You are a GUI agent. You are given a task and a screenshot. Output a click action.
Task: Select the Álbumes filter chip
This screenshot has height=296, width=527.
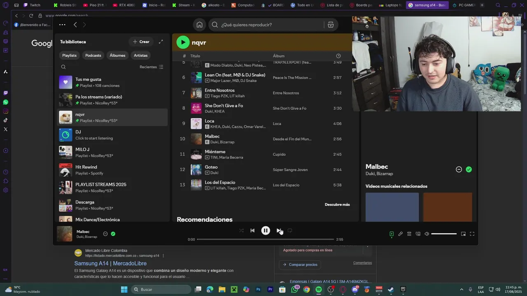coord(117,55)
